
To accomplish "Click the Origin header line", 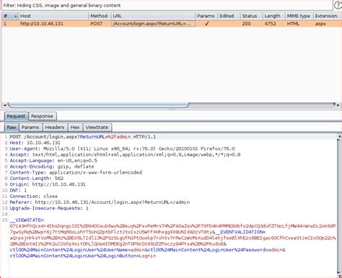I will (48, 184).
